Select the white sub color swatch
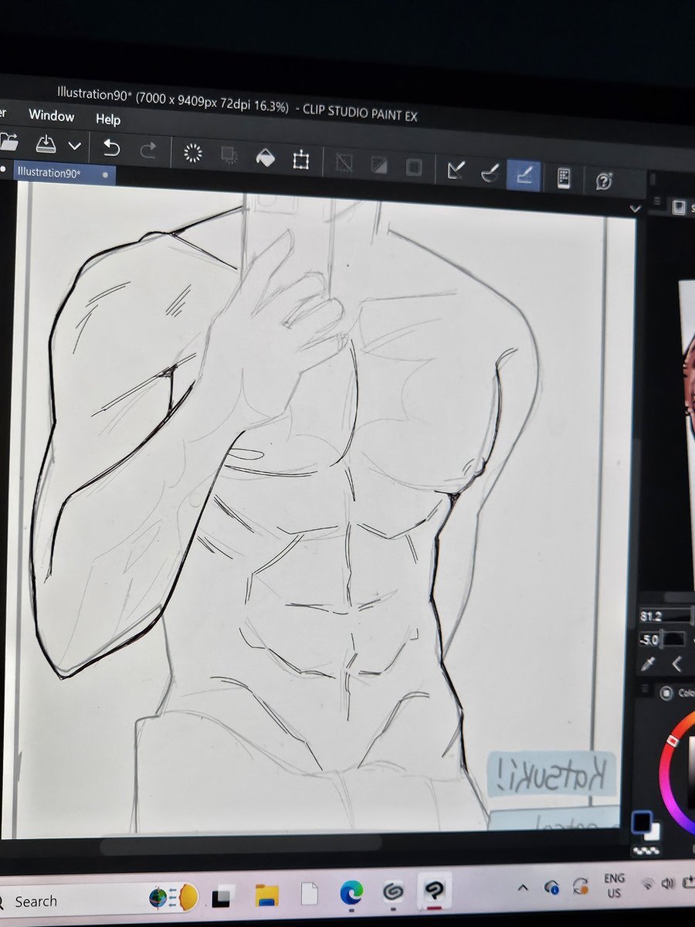The width and height of the screenshot is (695, 927). click(653, 834)
